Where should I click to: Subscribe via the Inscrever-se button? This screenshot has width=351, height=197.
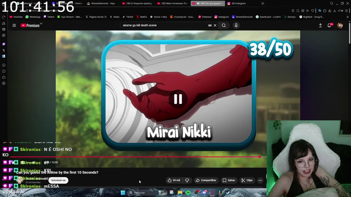pyautogui.click(x=58, y=180)
